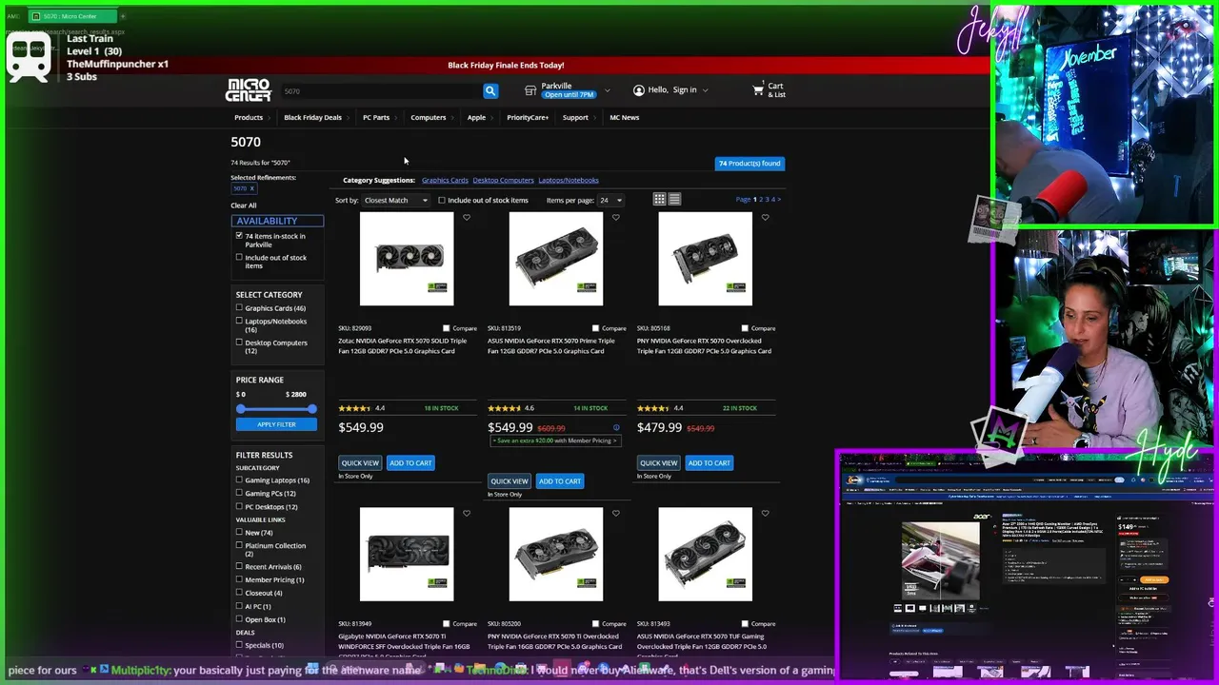
Task: Switch to grid view layout
Action: point(659,199)
